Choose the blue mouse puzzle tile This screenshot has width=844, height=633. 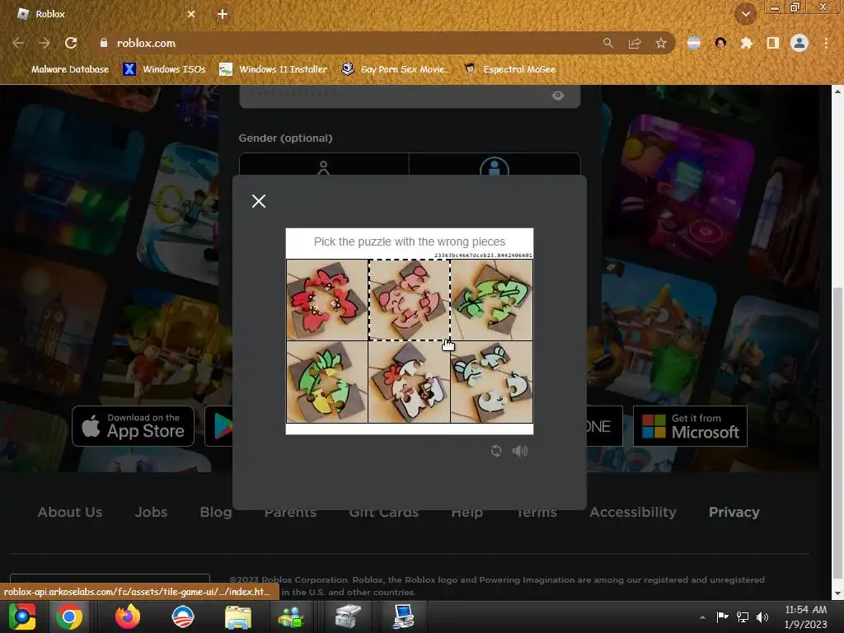point(491,382)
